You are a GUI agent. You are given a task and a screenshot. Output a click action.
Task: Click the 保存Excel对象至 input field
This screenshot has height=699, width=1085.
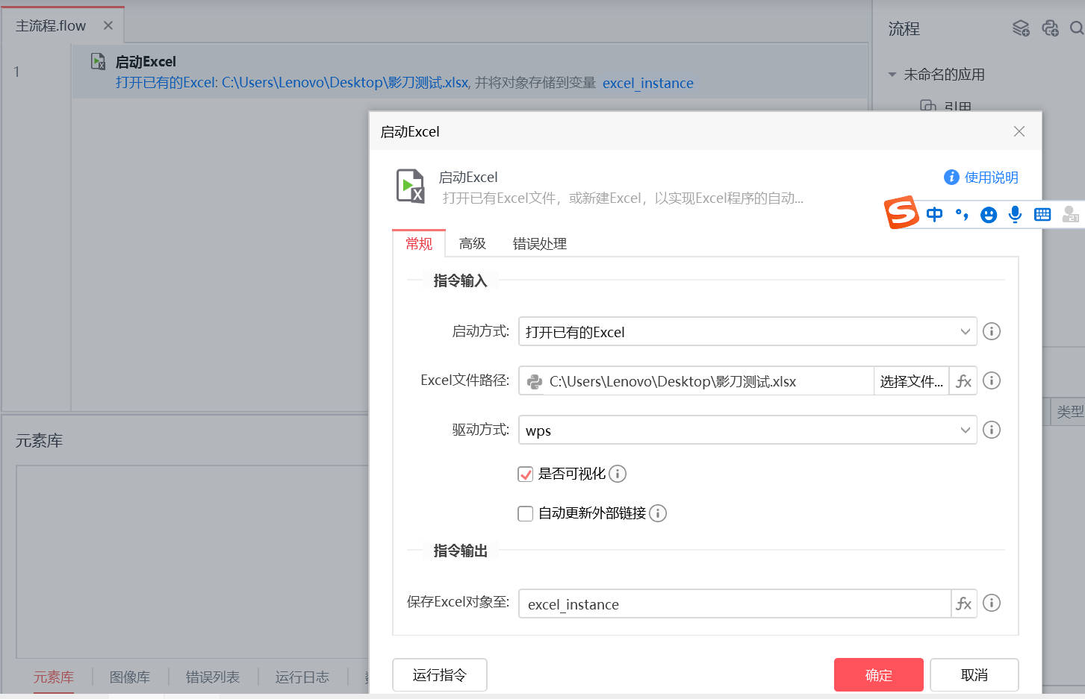coord(734,604)
